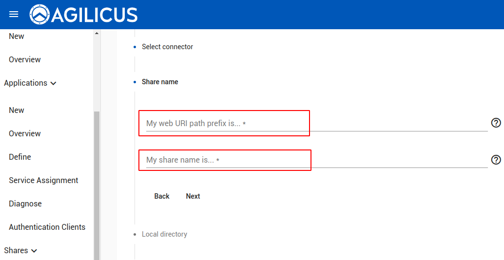Jump to the Local directory step
504x260 pixels.
click(x=164, y=234)
